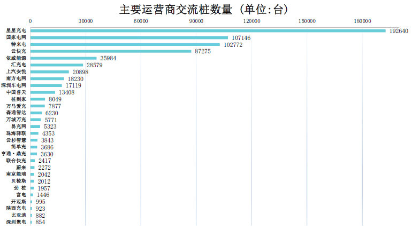Viewport: 412px width, 230px height.
Task: Click the 特来电 bar valued 102772
Action: [125, 44]
